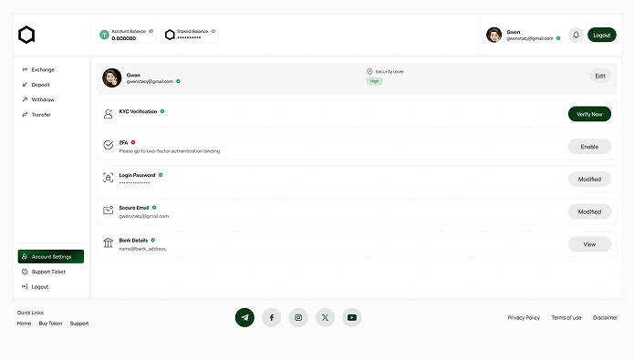Click the Enable 2FA button
The image size is (634, 360).
pos(589,147)
